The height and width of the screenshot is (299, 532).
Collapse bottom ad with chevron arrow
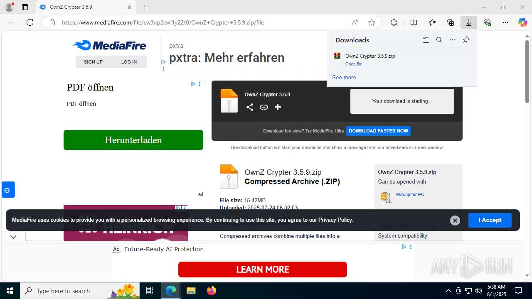tap(13, 237)
